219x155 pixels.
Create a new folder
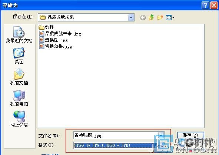point(160,17)
